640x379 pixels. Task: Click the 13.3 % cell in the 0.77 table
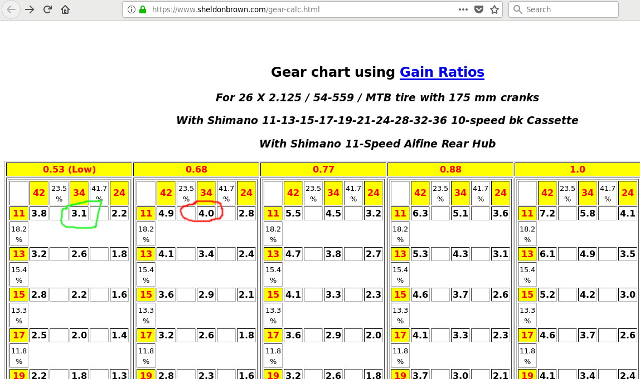pos(273,315)
